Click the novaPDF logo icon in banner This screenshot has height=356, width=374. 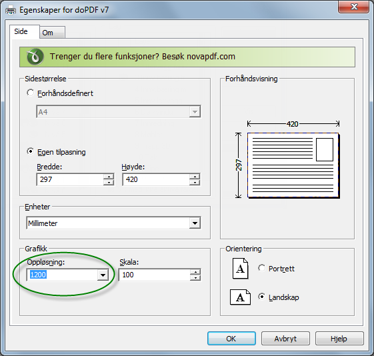[35, 57]
